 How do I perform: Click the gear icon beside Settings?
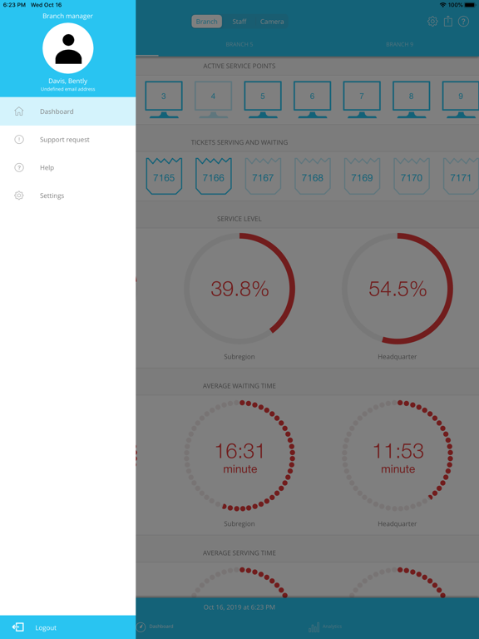pos(19,196)
